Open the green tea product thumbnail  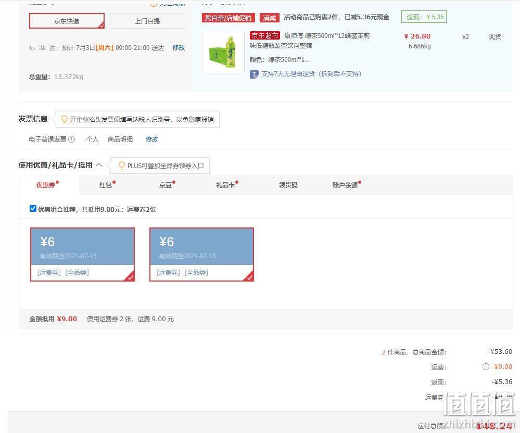click(223, 52)
